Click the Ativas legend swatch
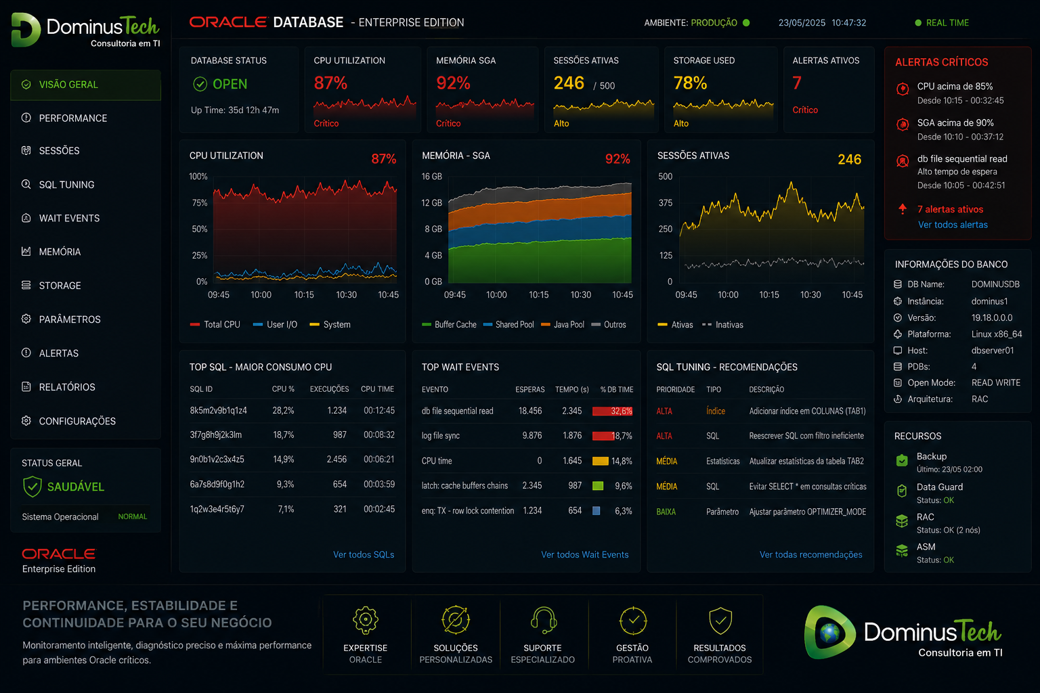This screenshot has height=693, width=1040. click(x=662, y=325)
